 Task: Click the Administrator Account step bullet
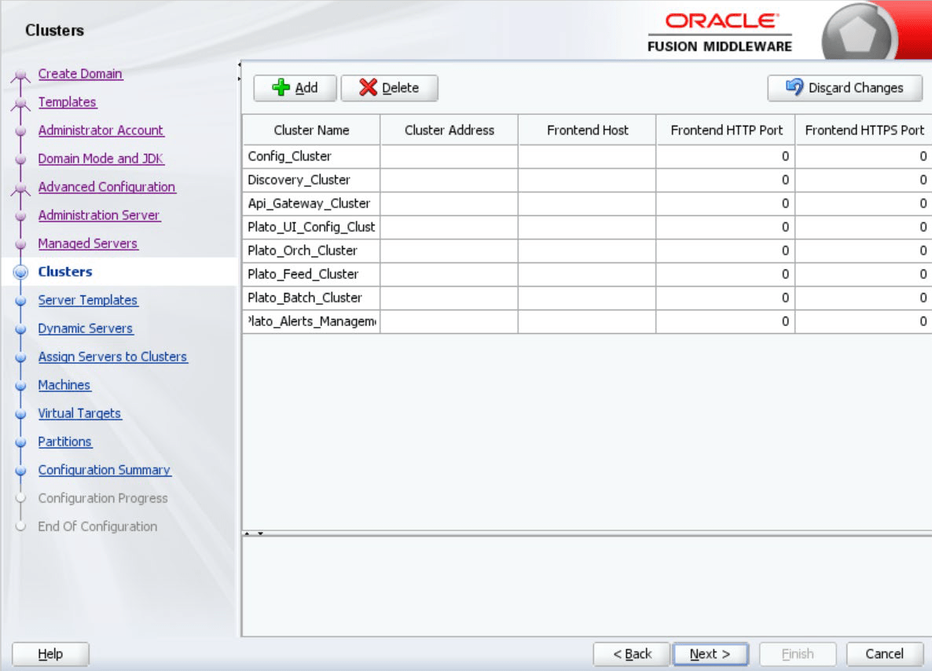pos(20,130)
